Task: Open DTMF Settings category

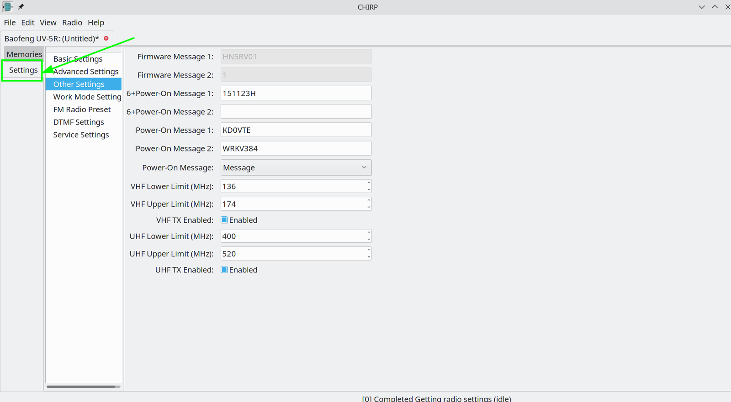Action: [79, 122]
